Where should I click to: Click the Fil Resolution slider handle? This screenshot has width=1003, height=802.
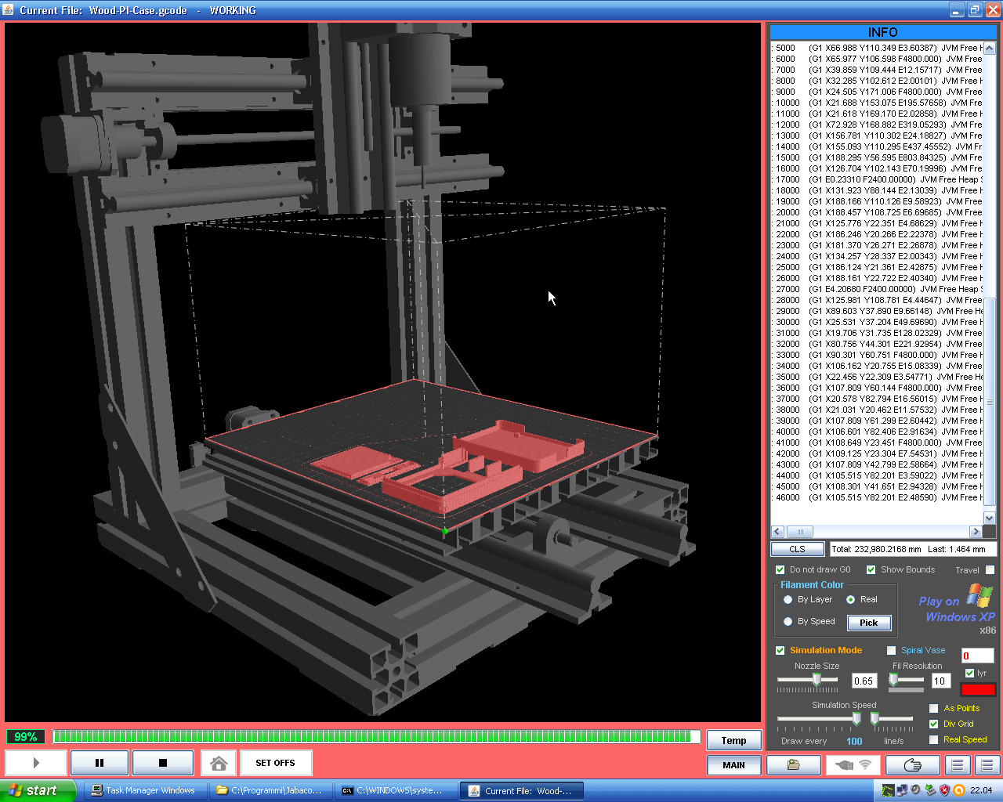893,680
